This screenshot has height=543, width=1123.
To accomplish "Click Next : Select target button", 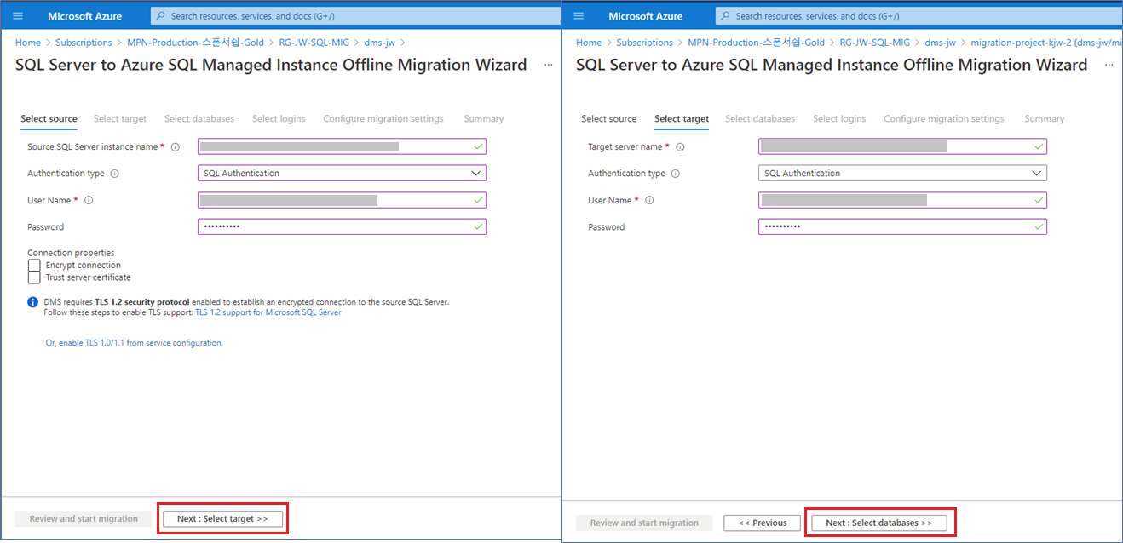I will point(222,518).
